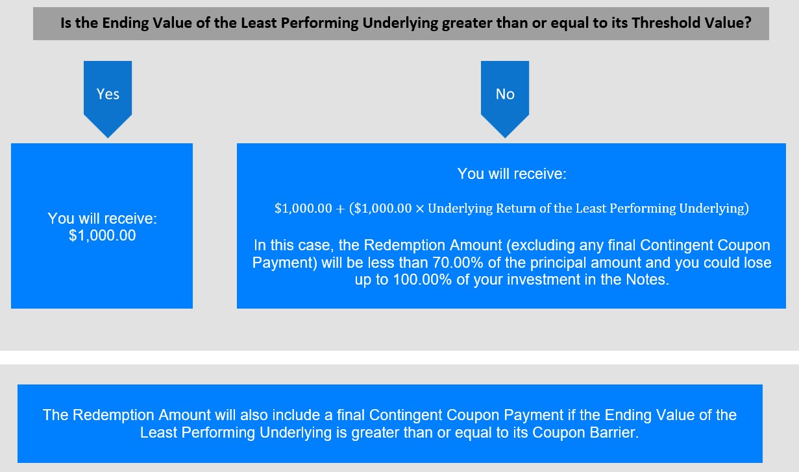Click "You will receive:" in the left blue box
Image resolution: width=799 pixels, height=472 pixels.
(x=103, y=219)
